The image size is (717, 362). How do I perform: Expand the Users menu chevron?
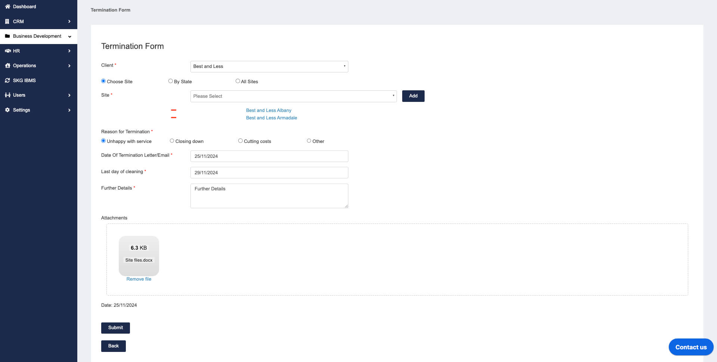pyautogui.click(x=69, y=96)
